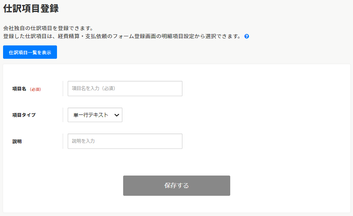Click the red (必須) required marker
The image size is (353, 216).
35,89
